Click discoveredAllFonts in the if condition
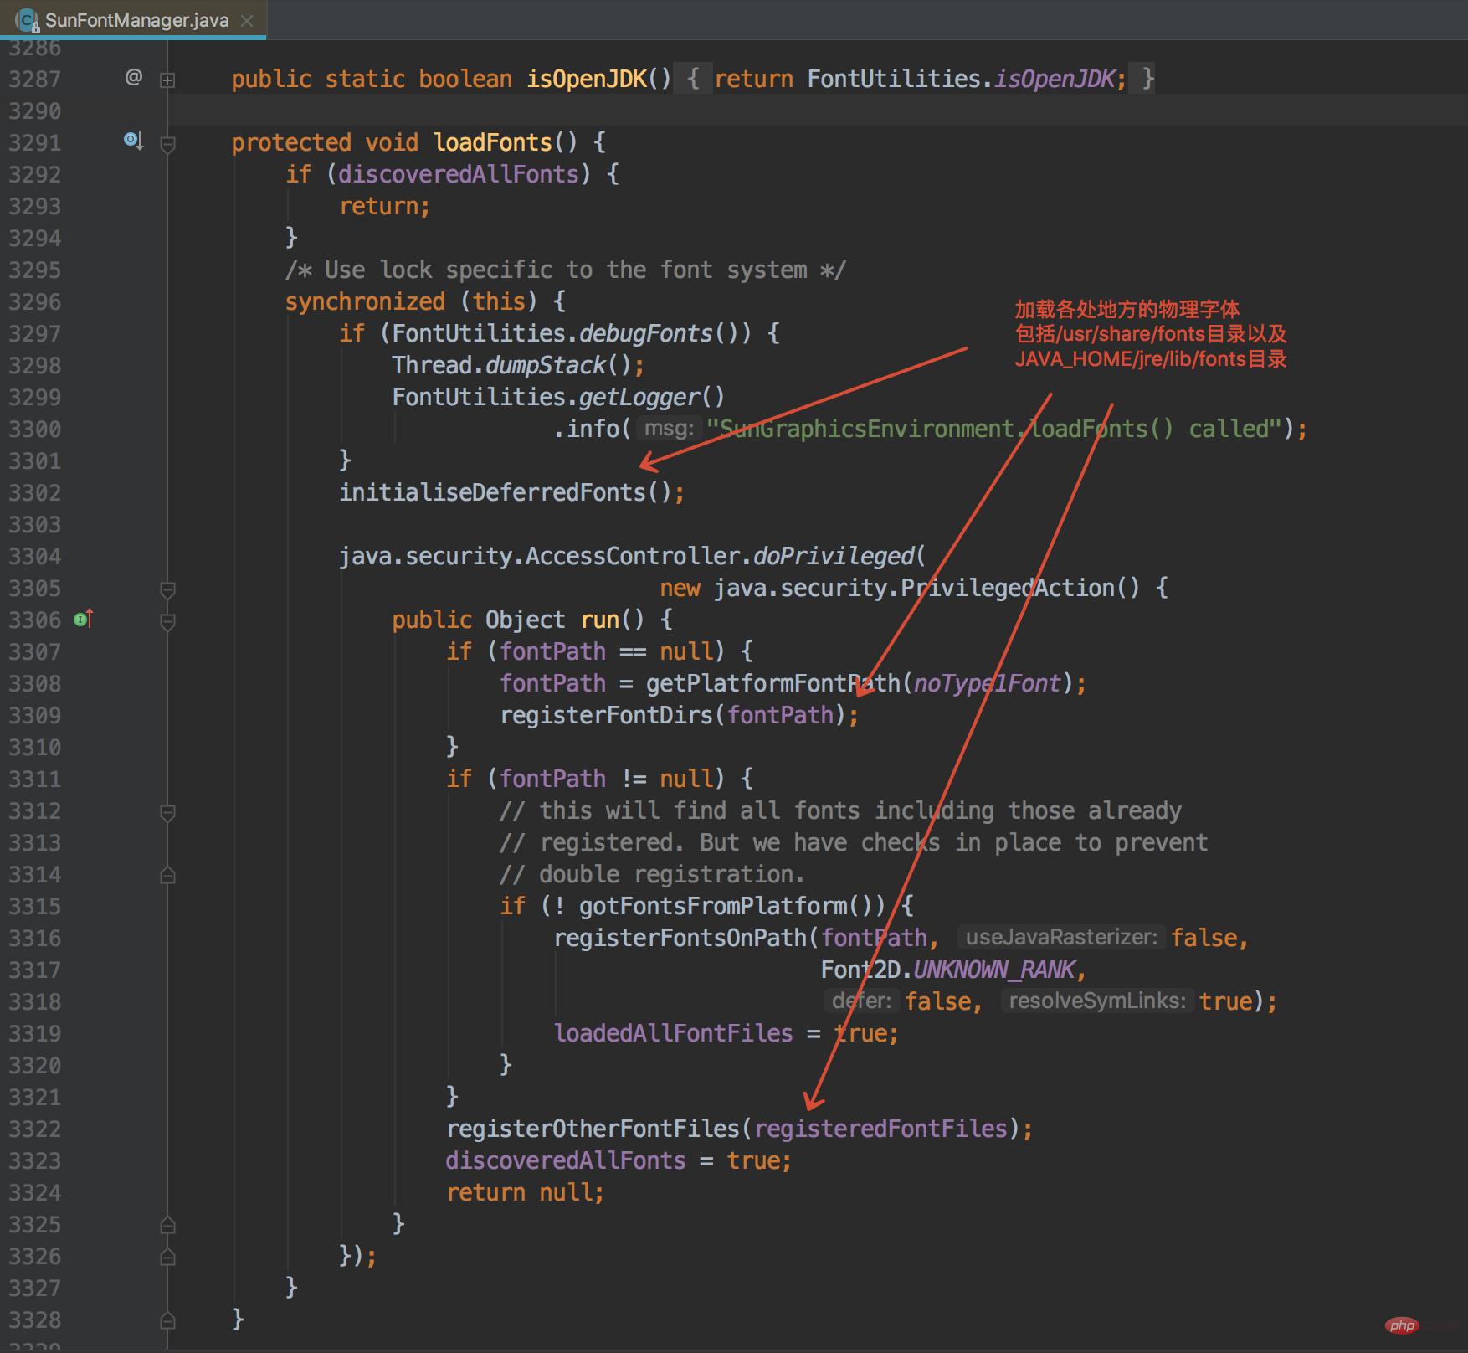 (459, 174)
